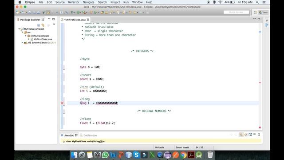The height and width of the screenshot is (160, 284).
Task: Open the Source menu
Action: pyautogui.click(x=60, y=2)
